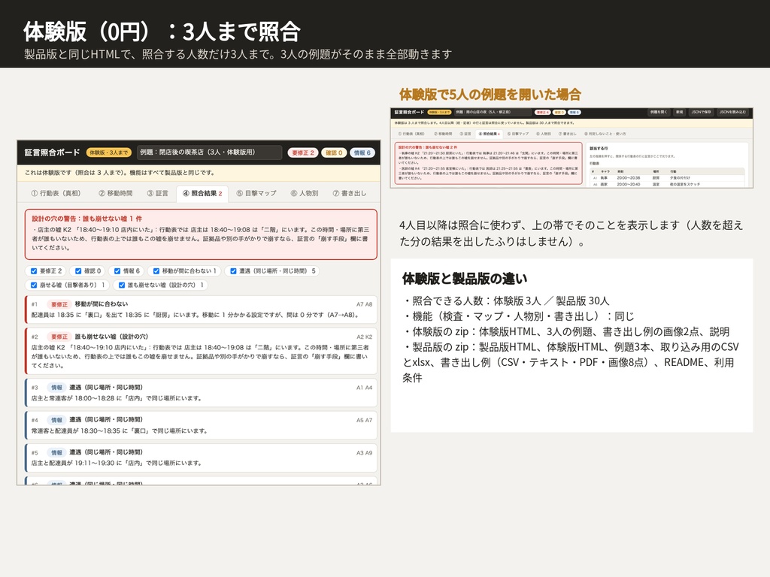Toggle the 情報 6 filter checkbox
Screen dimensions: 770x577
click(x=117, y=270)
